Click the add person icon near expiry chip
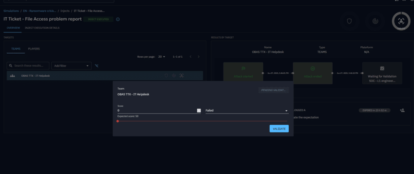The width and height of the screenshot is (414, 174). (x=402, y=110)
